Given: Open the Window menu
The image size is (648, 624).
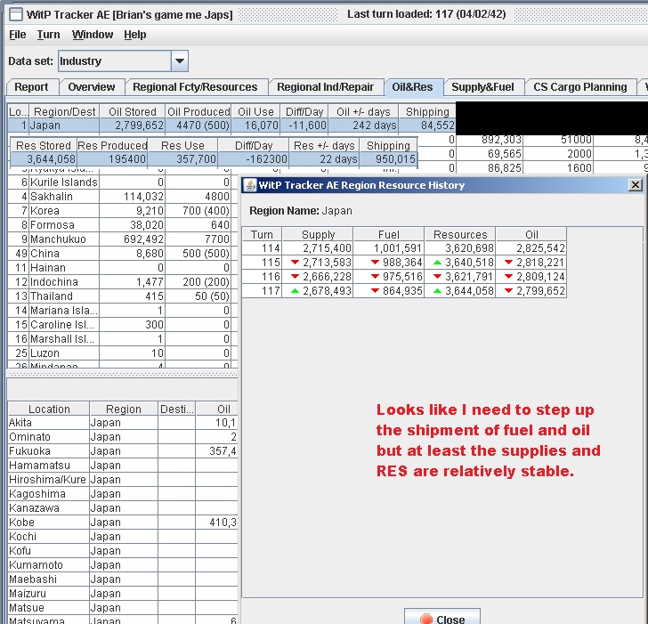Looking at the screenshot, I should pos(93,35).
